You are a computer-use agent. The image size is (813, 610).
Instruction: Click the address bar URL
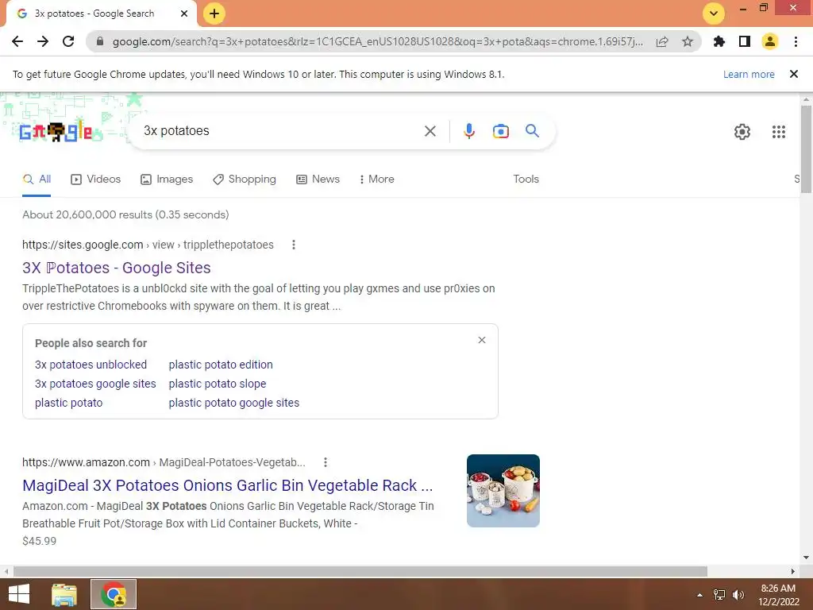point(377,41)
